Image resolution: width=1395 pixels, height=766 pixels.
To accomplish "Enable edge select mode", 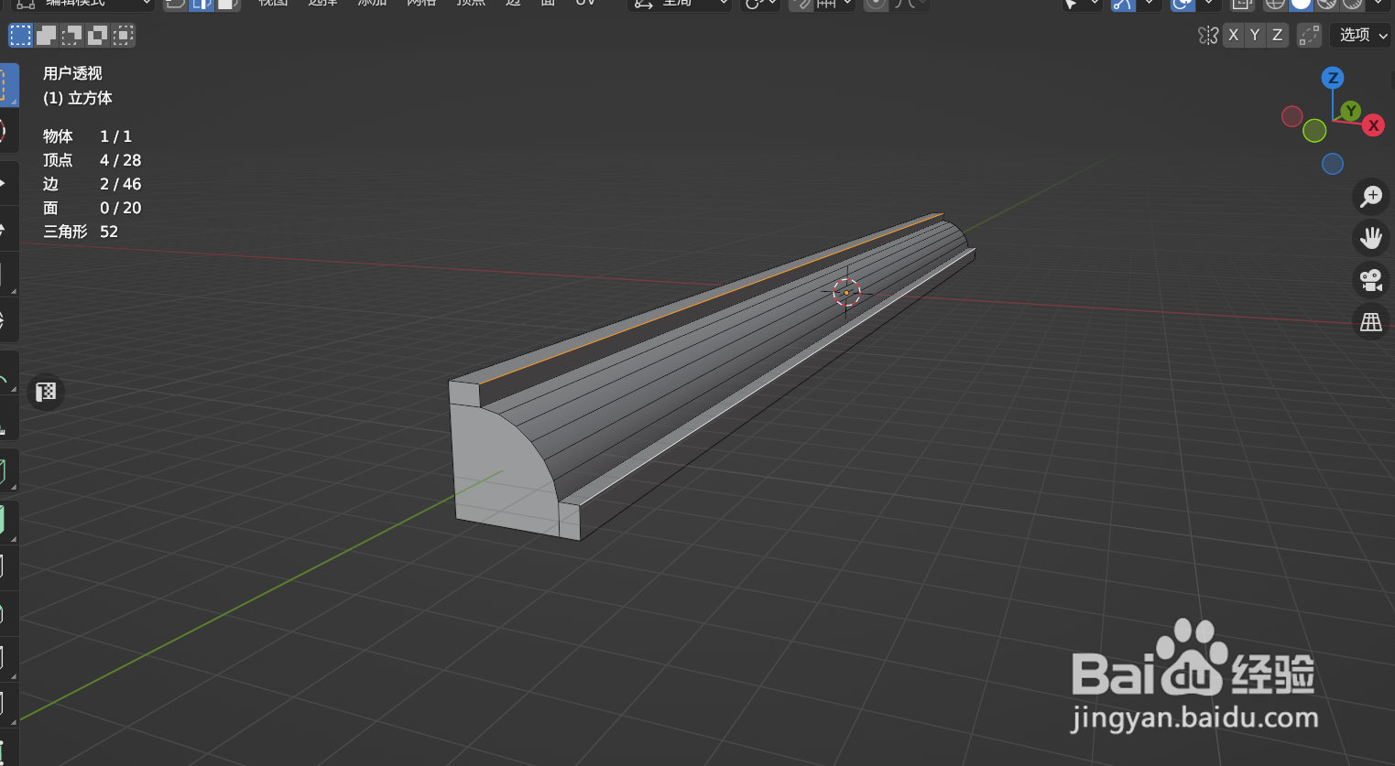I will click(x=201, y=4).
